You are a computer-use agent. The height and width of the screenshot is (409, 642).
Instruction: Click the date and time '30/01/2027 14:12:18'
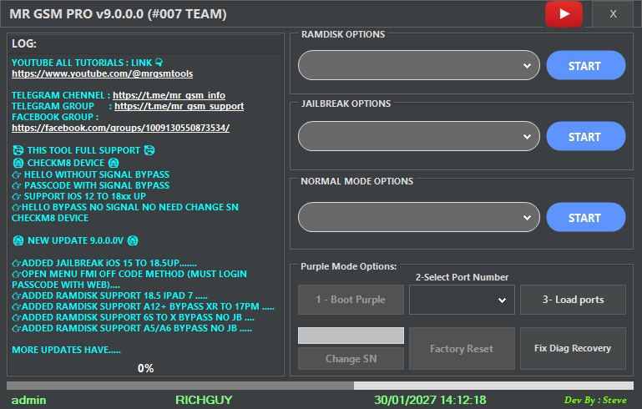point(430,400)
